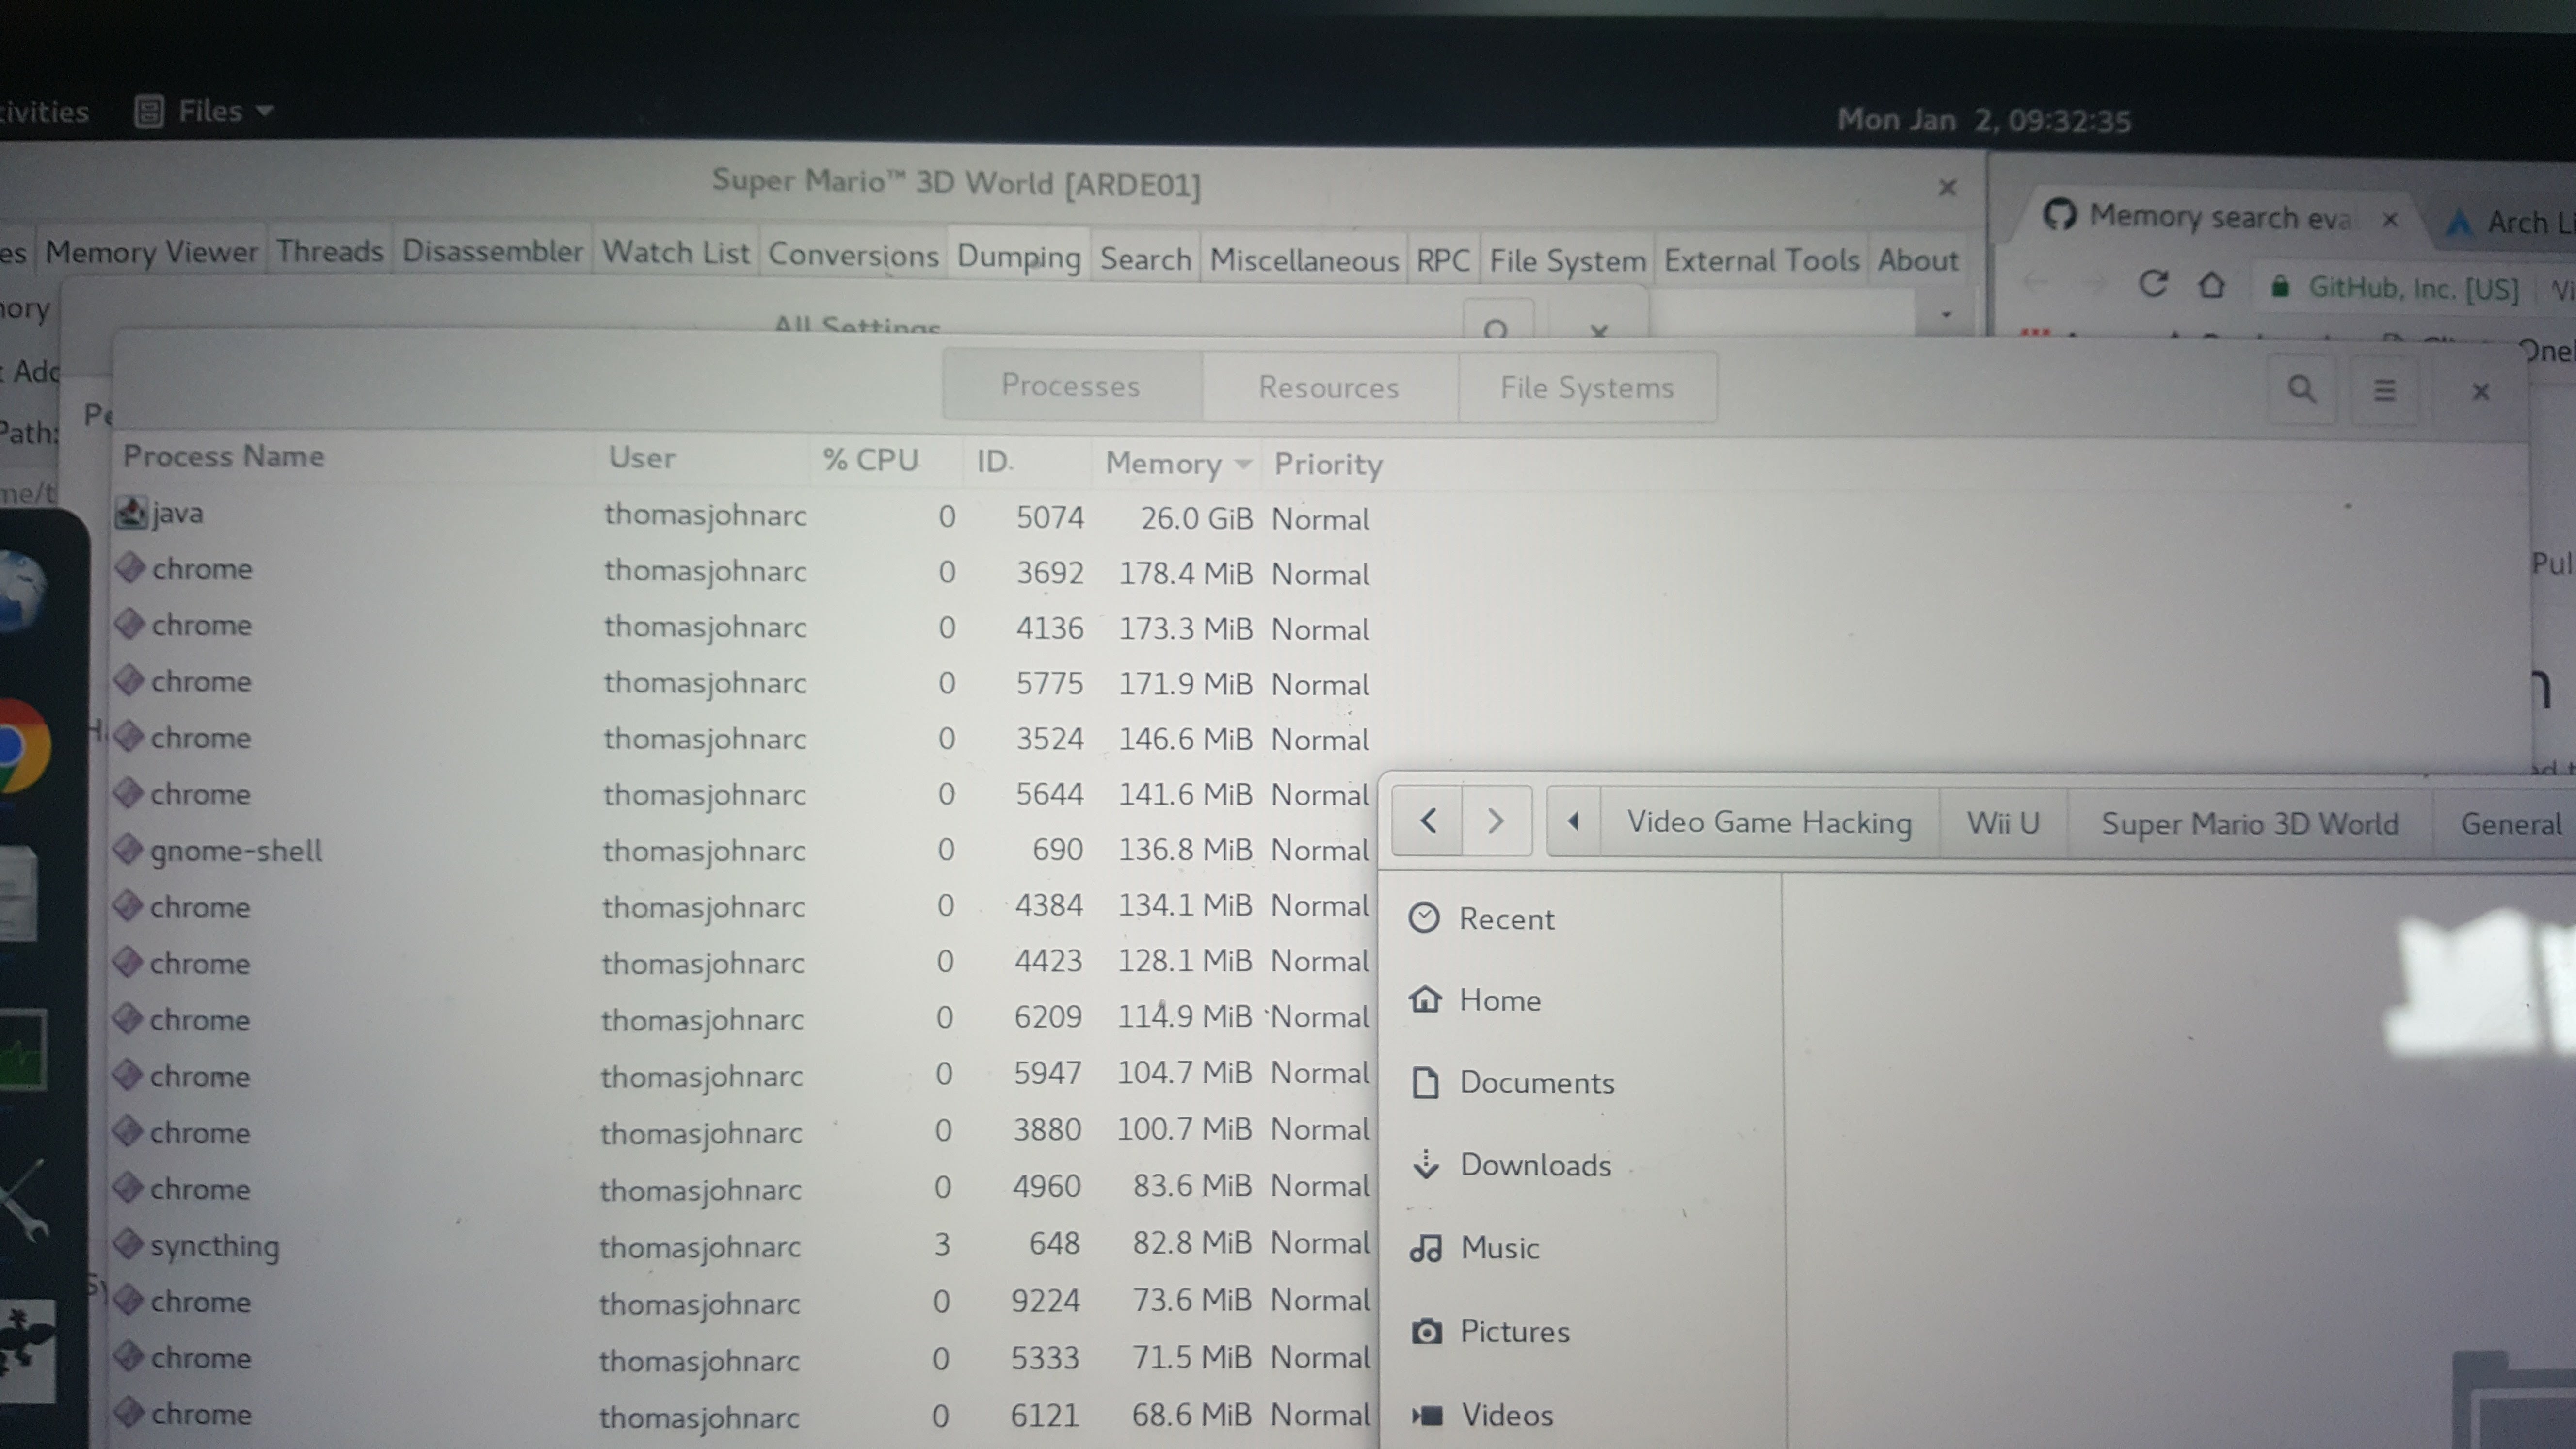
Task: Open the System Monitor dock icon
Action: (22, 1050)
